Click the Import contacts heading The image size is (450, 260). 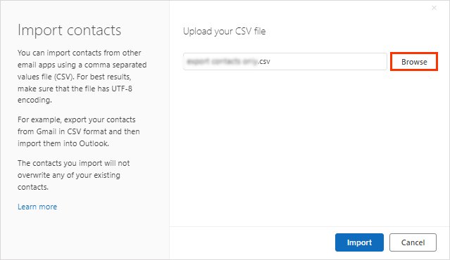pyautogui.click(x=69, y=30)
